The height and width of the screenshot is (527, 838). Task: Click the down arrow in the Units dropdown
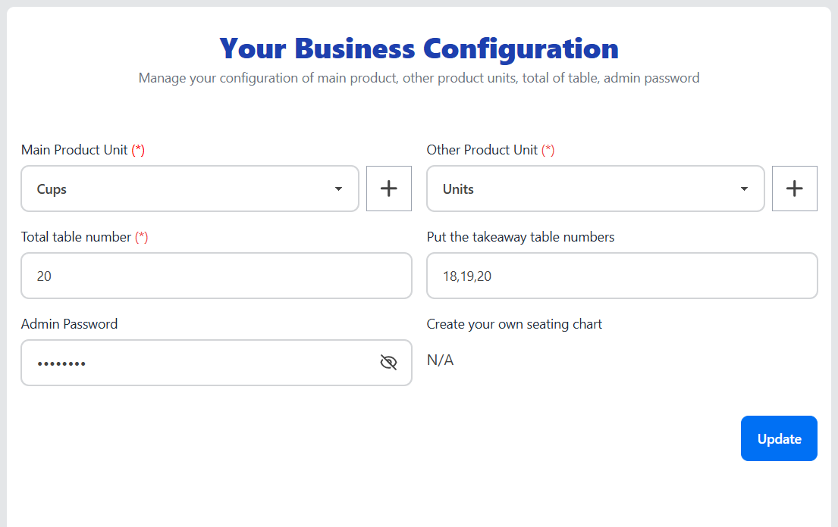[744, 189]
